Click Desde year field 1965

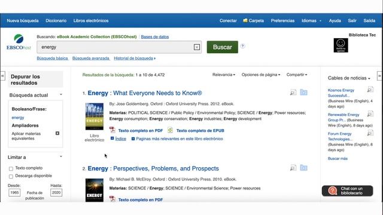coord(14,192)
